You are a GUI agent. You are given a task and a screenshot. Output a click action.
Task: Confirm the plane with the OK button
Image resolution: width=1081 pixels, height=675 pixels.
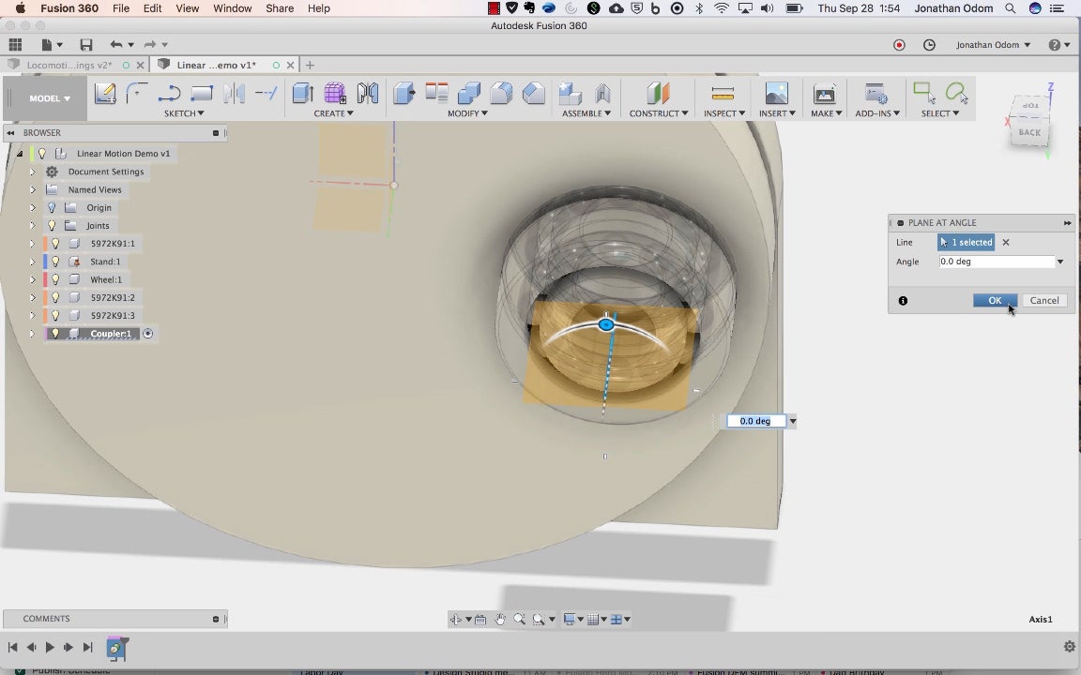coord(995,300)
